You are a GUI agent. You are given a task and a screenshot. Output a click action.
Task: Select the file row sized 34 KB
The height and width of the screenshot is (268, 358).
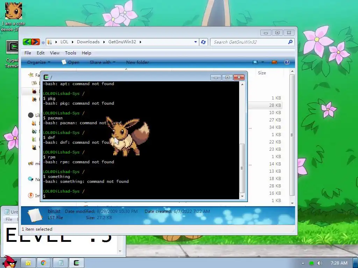coord(265,127)
